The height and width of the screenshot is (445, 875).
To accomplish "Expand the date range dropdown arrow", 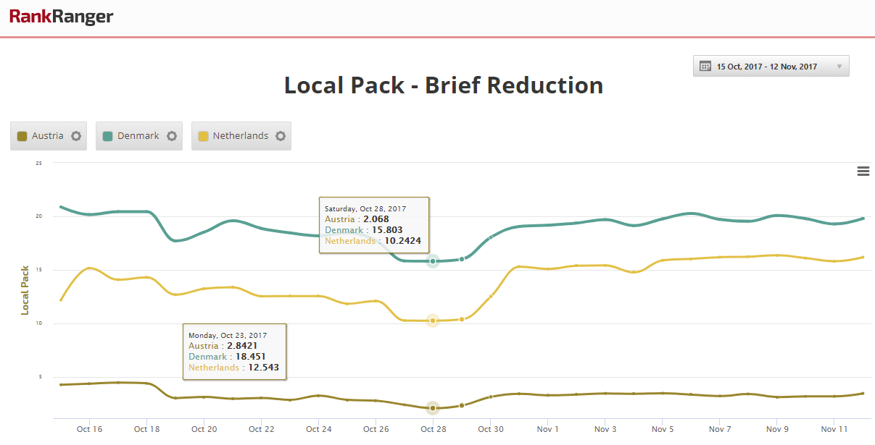I will 839,67.
